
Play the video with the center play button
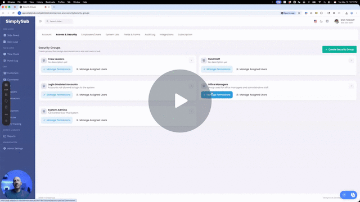coord(180,101)
